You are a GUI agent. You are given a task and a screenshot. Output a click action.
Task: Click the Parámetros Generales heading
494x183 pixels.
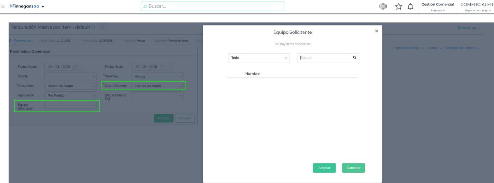(30, 52)
